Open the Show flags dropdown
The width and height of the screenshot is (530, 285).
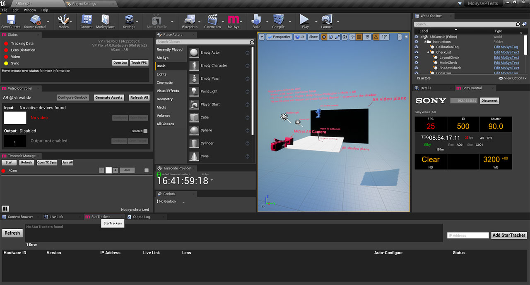coord(313,37)
